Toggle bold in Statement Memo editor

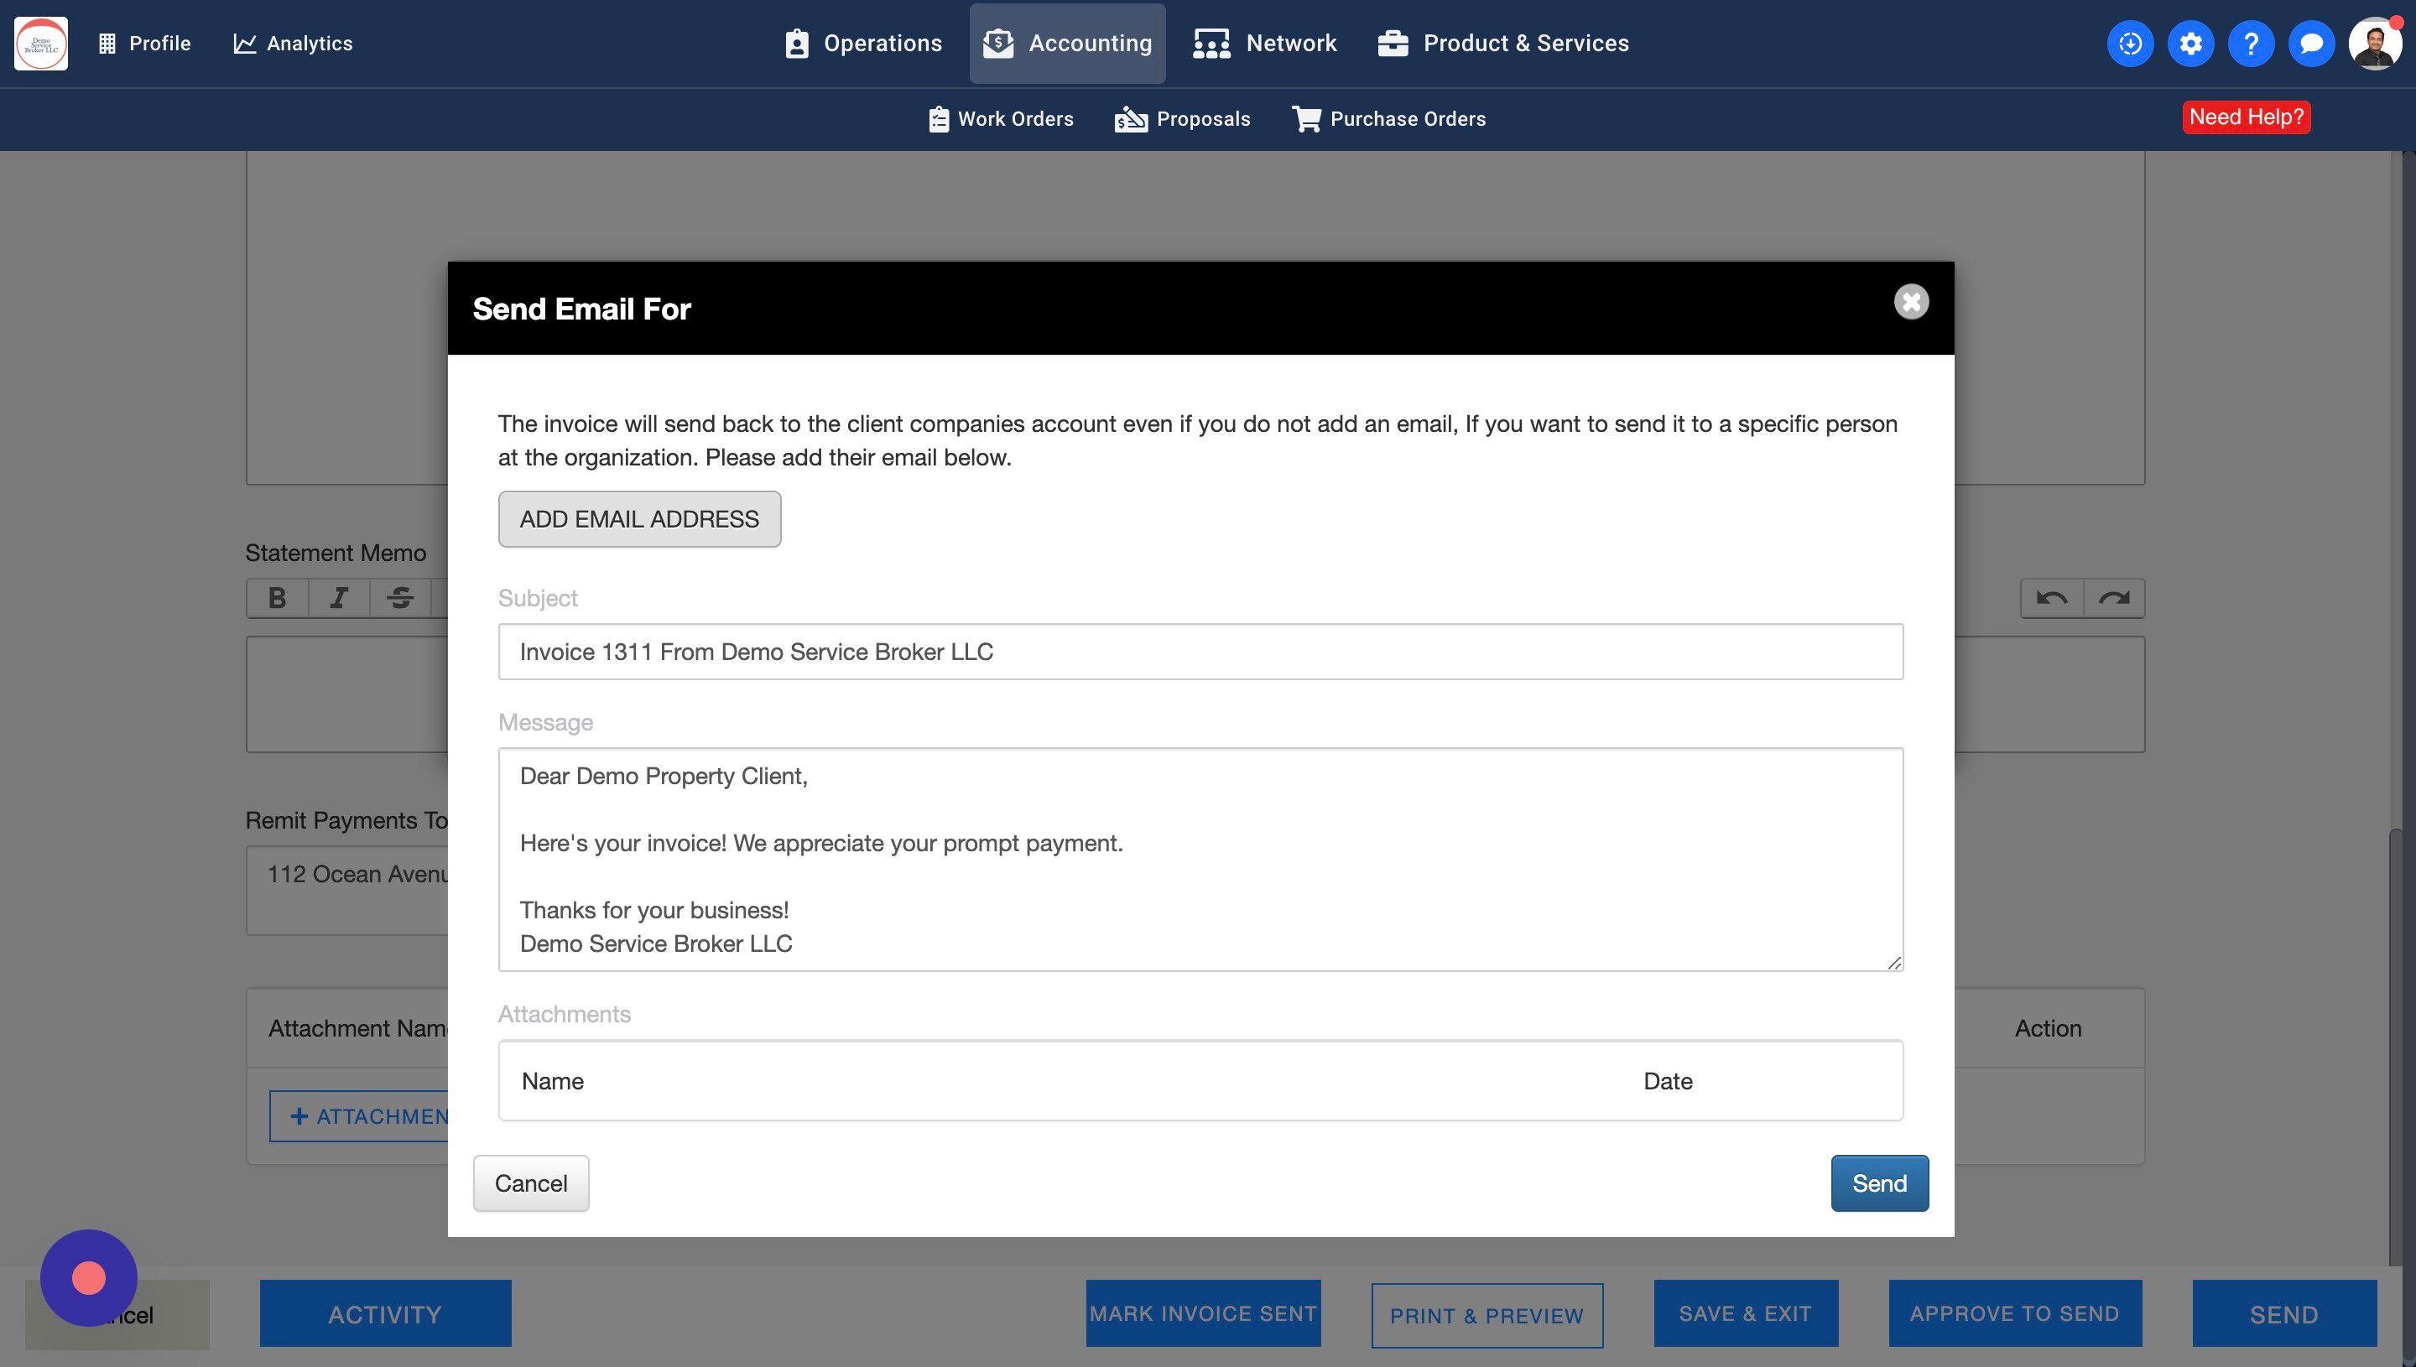pyautogui.click(x=277, y=598)
